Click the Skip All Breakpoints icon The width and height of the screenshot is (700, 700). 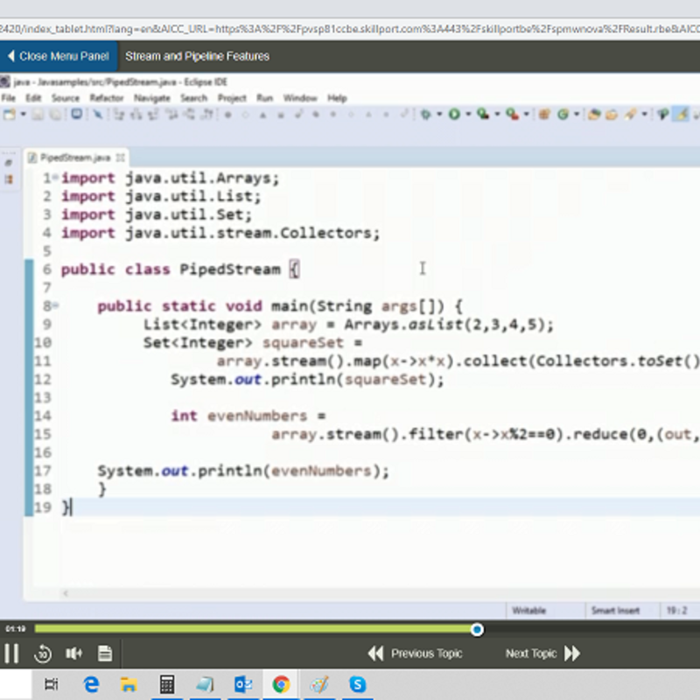(x=97, y=115)
